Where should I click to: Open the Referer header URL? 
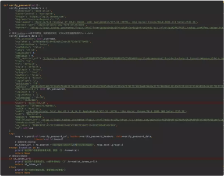pyautogui.click(x=127, y=28)
